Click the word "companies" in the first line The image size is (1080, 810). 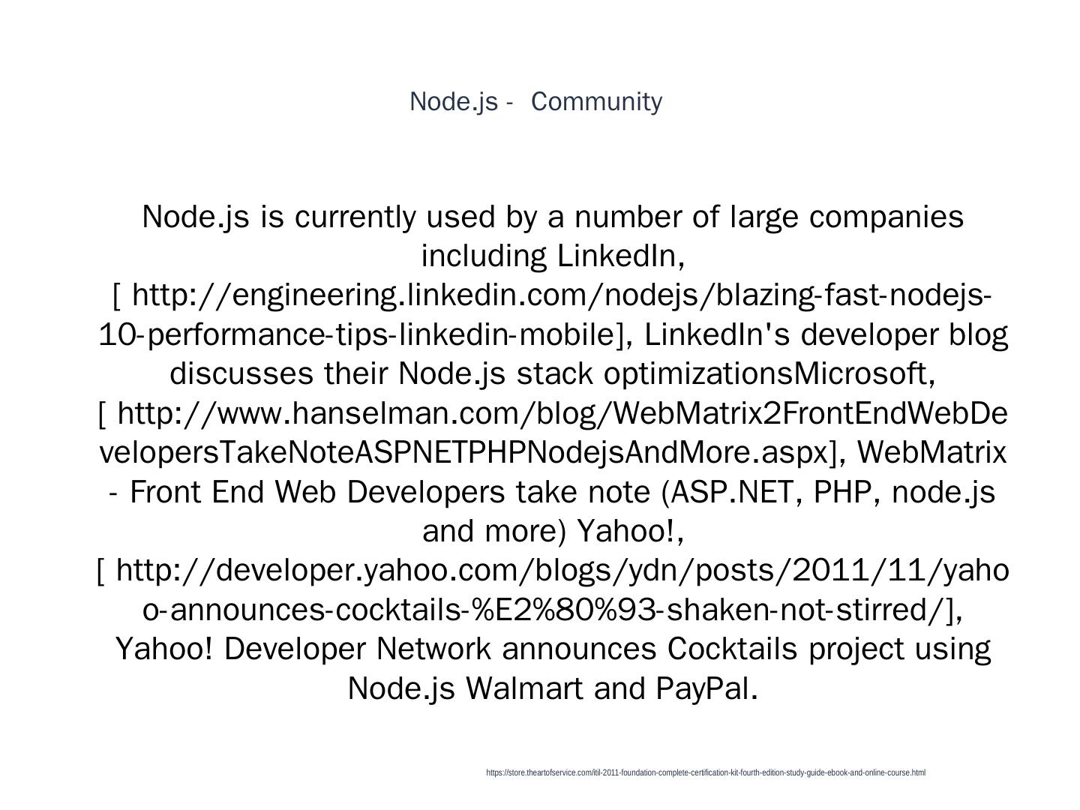point(886,217)
